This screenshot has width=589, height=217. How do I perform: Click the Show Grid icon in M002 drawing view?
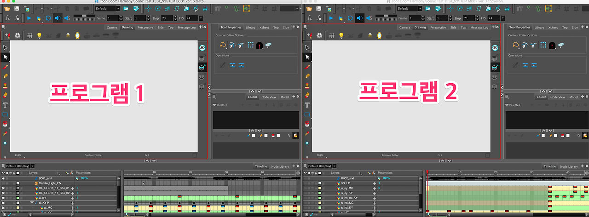[x=332, y=35]
